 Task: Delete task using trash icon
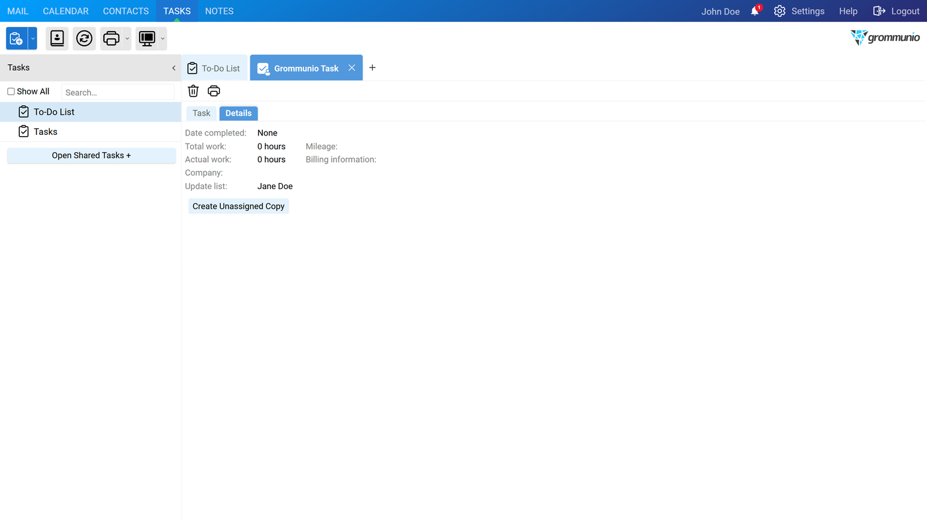point(193,91)
